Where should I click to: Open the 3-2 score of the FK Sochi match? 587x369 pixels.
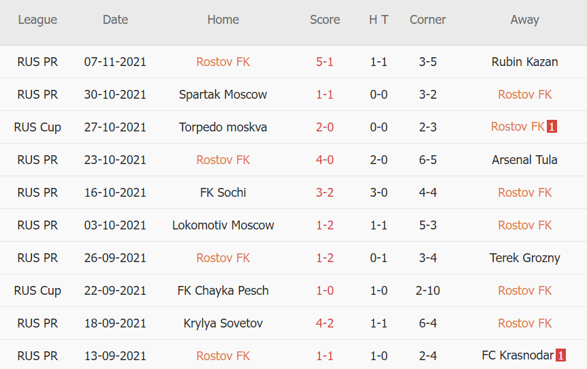(325, 193)
